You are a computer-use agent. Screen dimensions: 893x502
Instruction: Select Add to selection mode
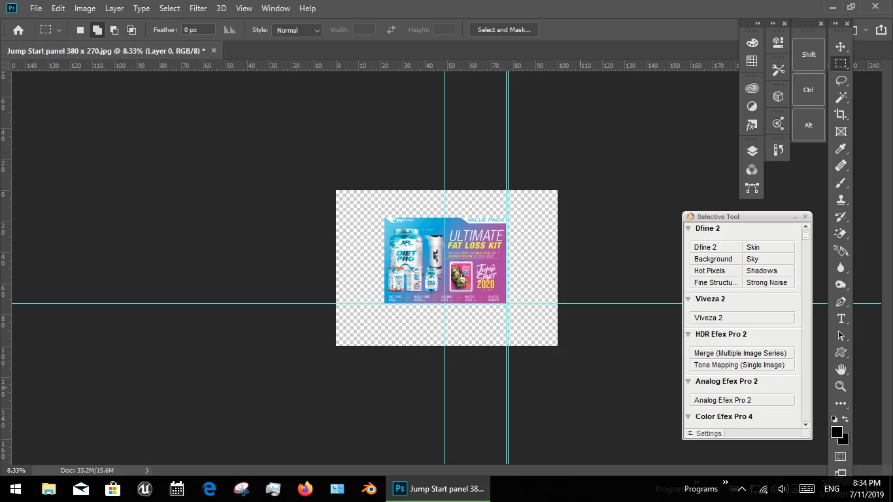click(97, 30)
